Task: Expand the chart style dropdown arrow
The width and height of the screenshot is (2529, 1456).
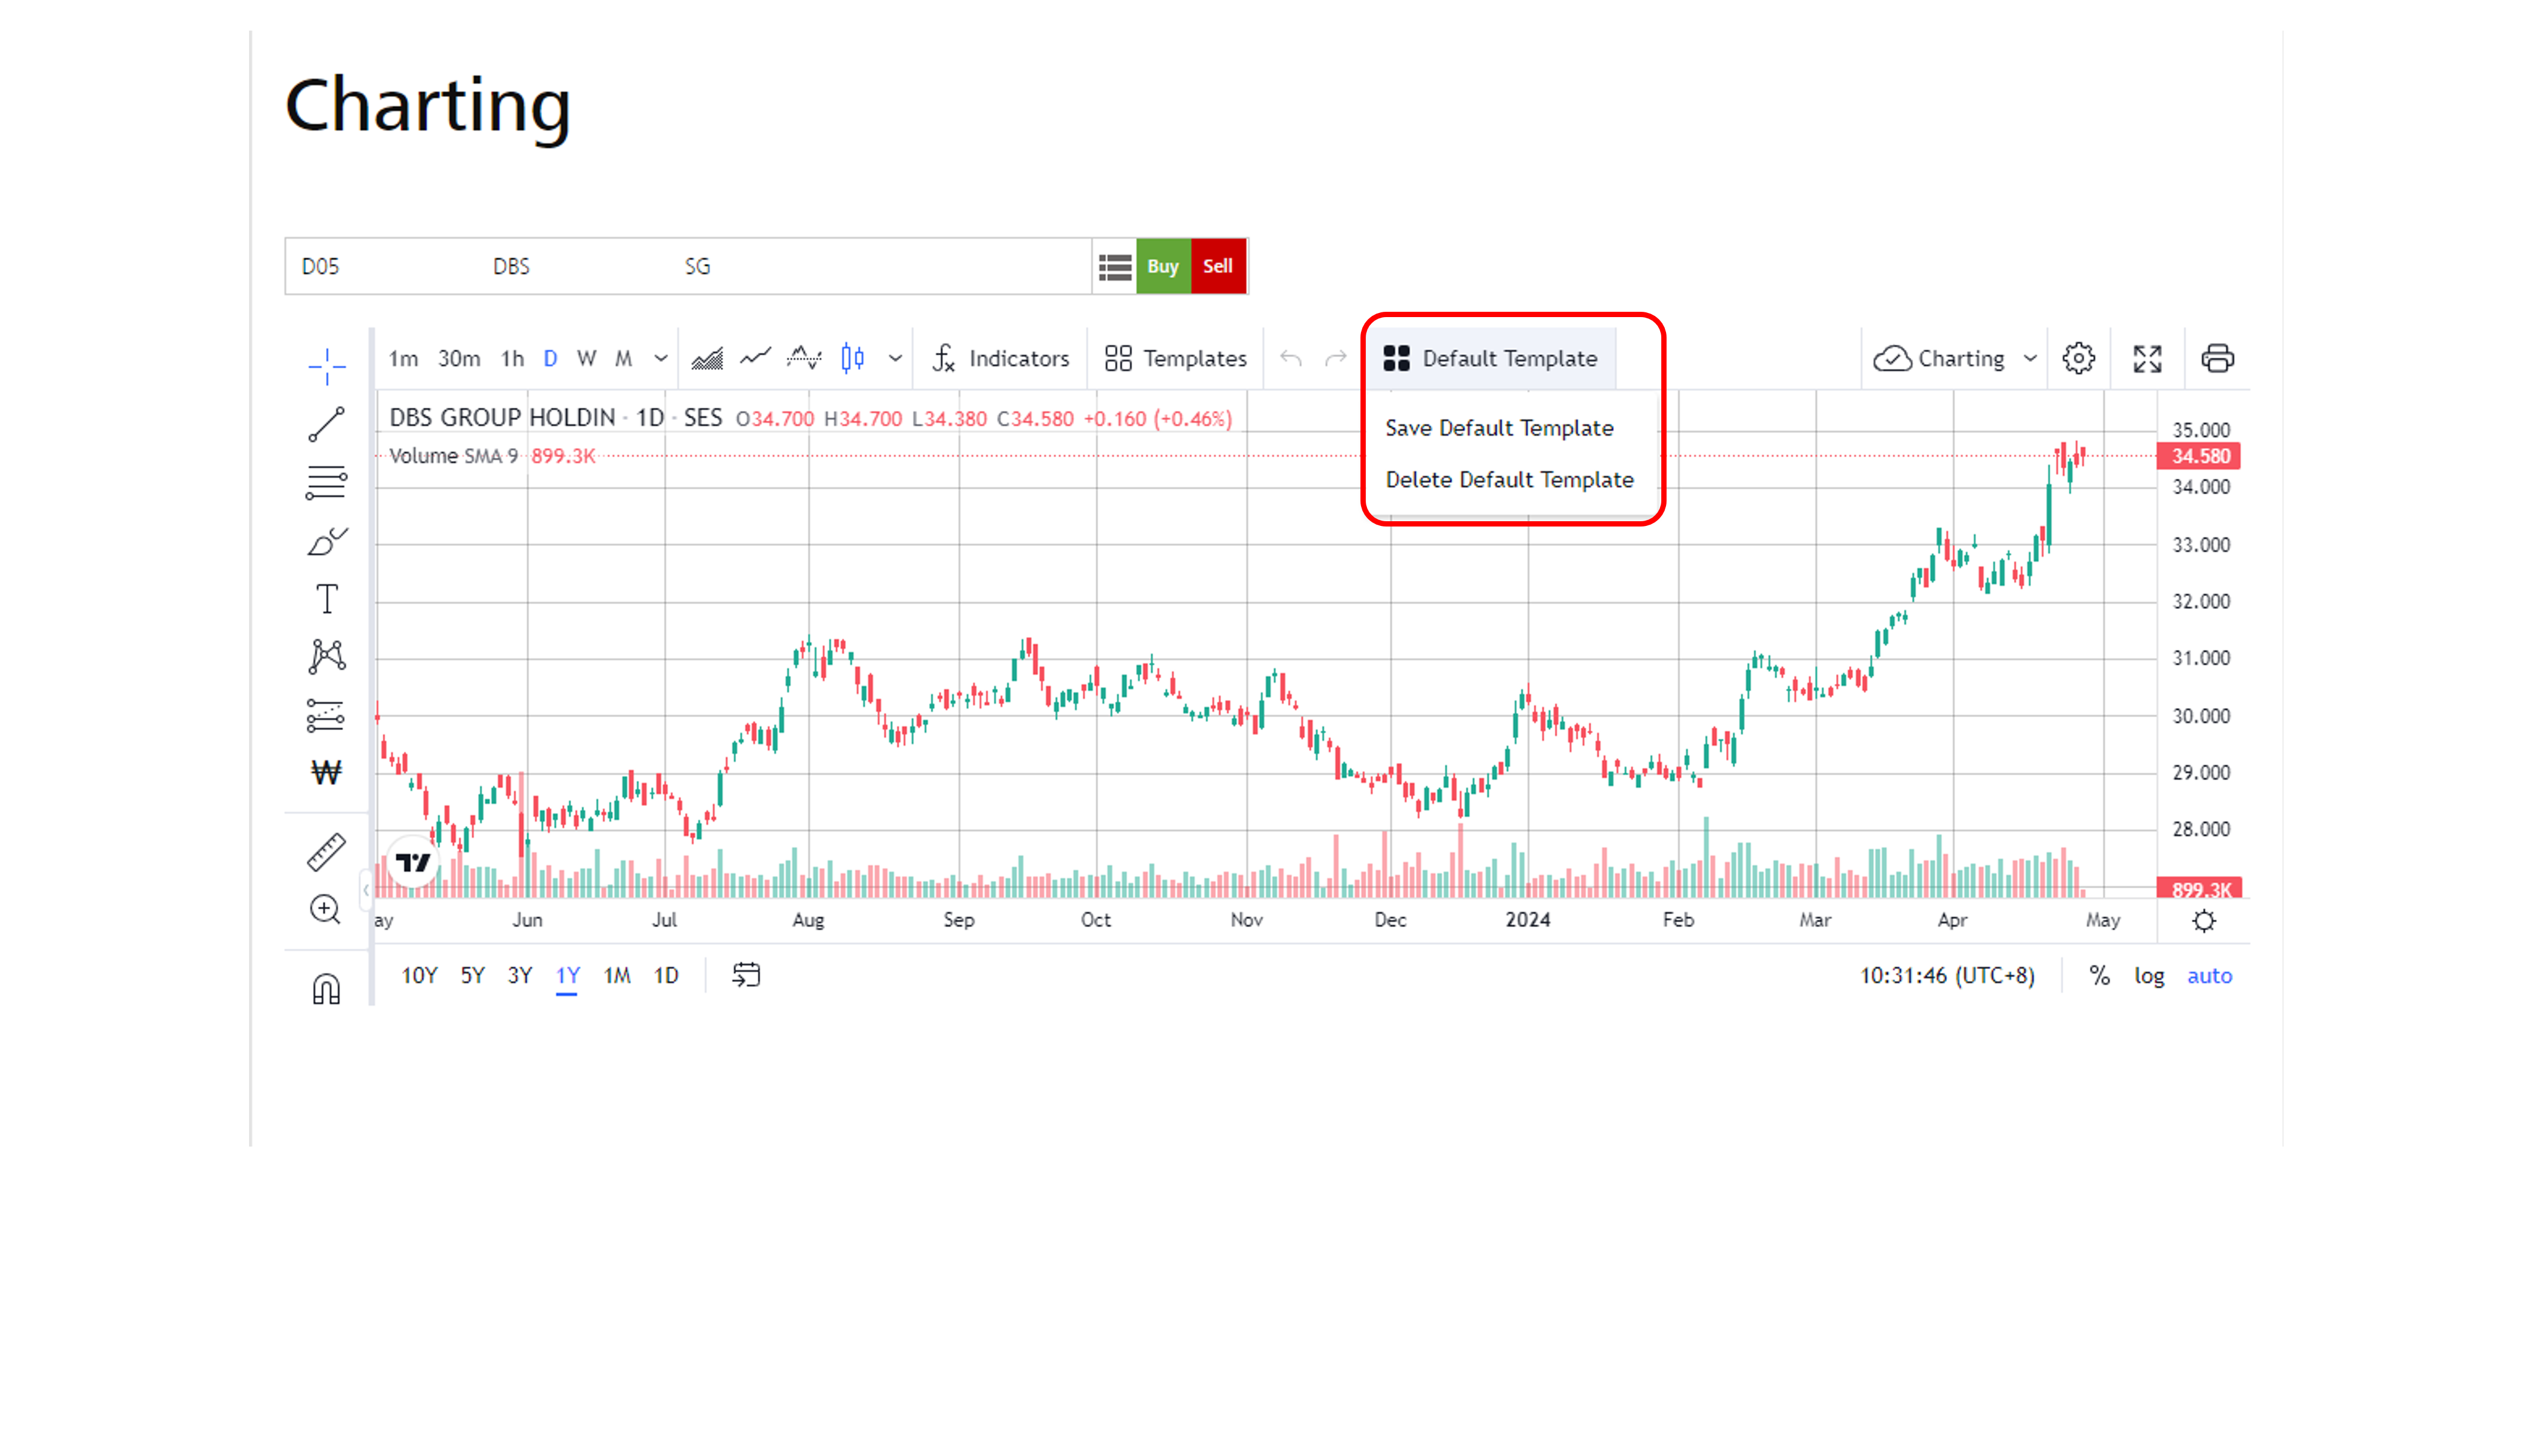Action: 895,358
